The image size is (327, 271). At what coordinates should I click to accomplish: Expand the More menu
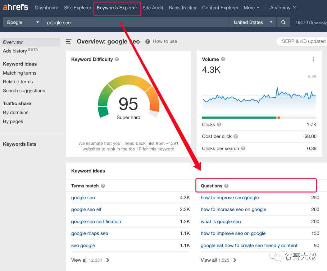(x=252, y=8)
